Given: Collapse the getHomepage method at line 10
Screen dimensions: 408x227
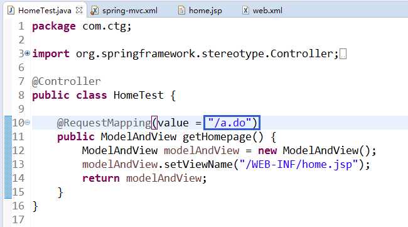Looking at the screenshot, I should (28, 122).
